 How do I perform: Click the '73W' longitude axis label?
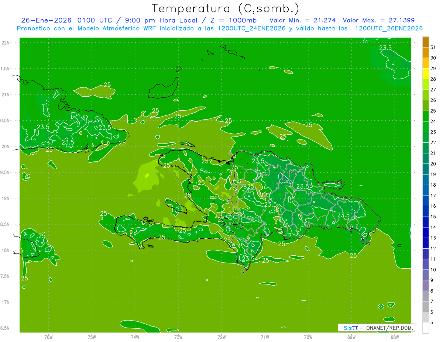pyautogui.click(x=178, y=337)
